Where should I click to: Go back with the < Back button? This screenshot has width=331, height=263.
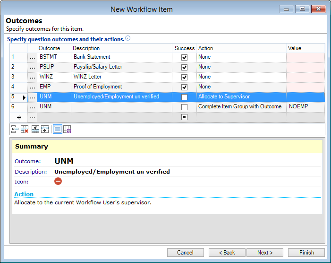[x=227, y=253]
